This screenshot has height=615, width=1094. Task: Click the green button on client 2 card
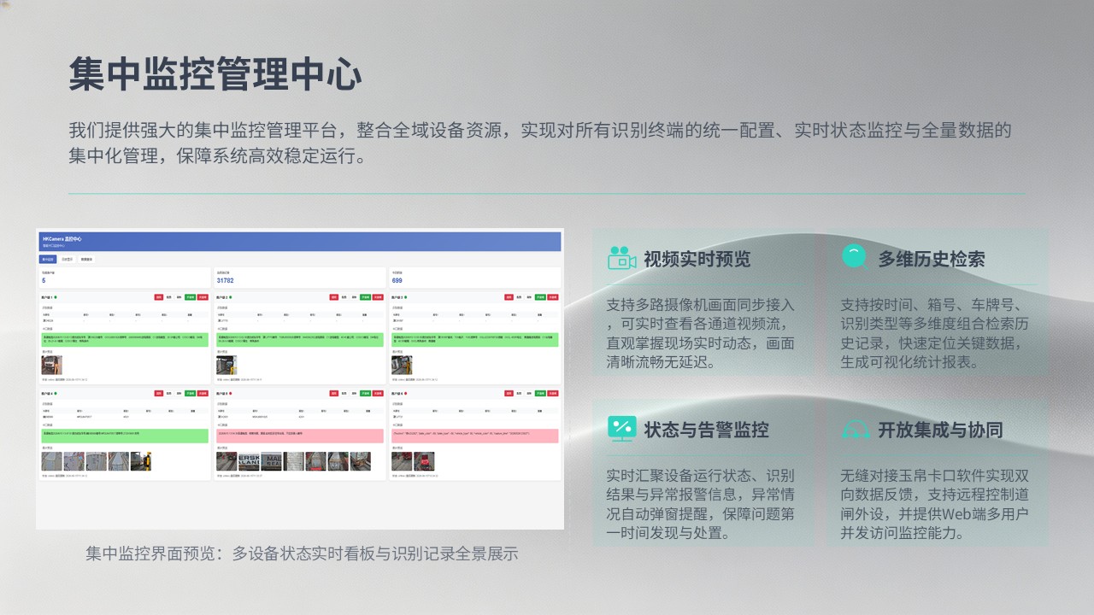365,297
